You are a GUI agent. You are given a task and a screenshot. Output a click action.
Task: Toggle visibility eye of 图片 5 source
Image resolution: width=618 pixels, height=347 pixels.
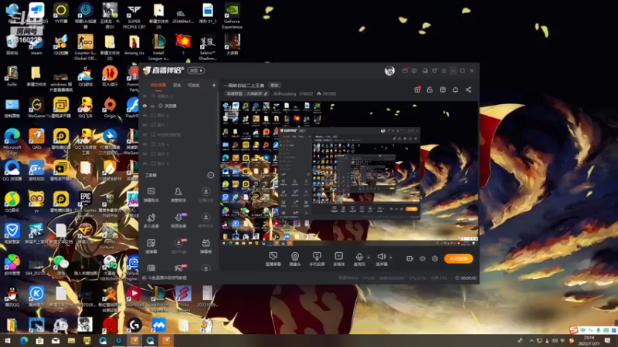tap(144, 153)
